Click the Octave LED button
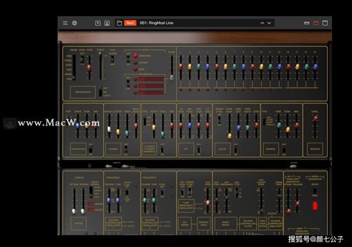The width and height of the screenshot is (352, 247). pyautogui.click(x=135, y=63)
